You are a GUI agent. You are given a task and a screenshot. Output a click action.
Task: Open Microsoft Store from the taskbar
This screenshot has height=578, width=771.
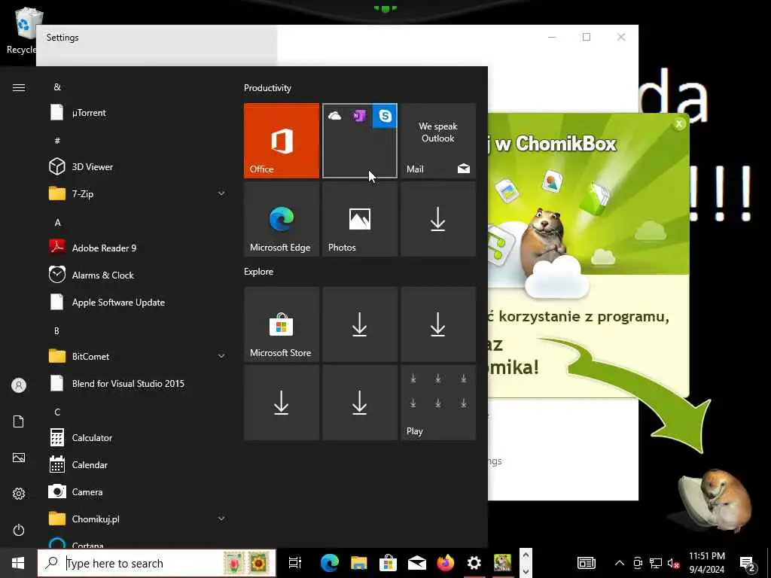388,563
